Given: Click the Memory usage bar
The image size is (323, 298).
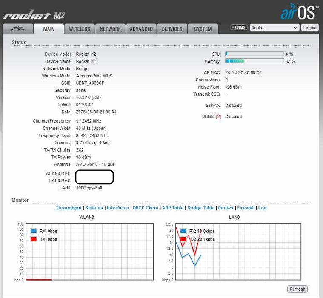Looking at the screenshot, I should pos(254,61).
